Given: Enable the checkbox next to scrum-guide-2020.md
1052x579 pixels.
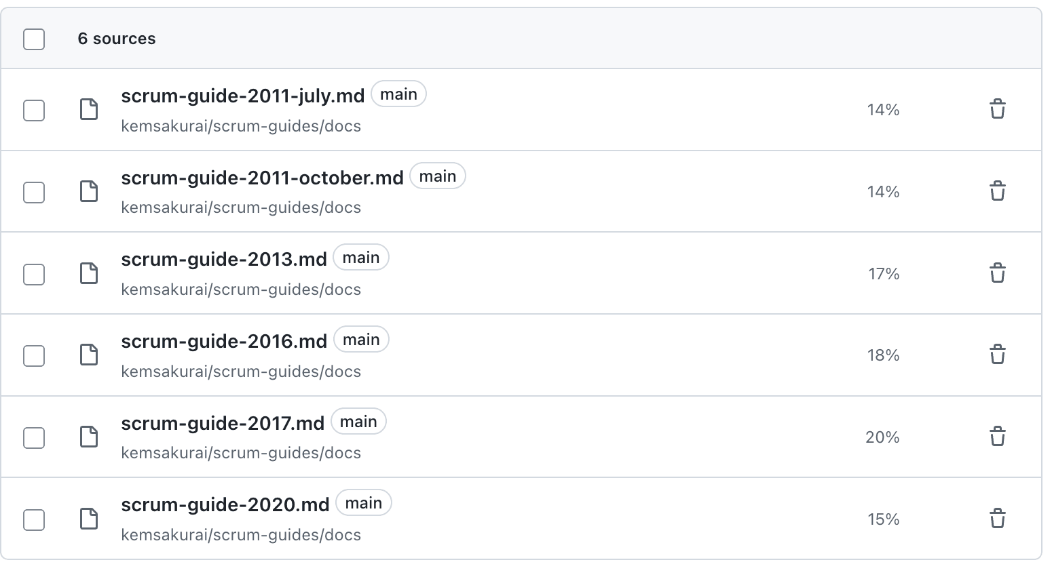Looking at the screenshot, I should point(33,519).
